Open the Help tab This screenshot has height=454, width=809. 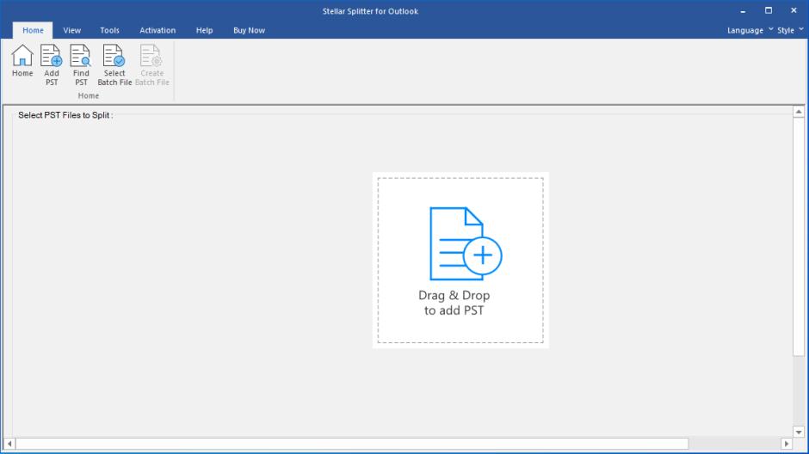tap(204, 30)
